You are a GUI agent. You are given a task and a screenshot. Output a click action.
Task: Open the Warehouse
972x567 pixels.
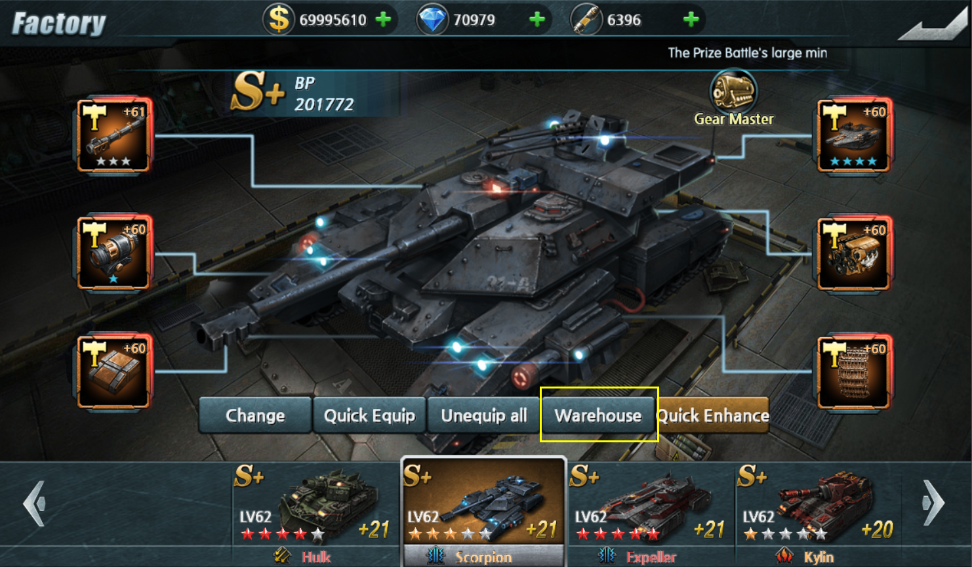pyautogui.click(x=598, y=415)
